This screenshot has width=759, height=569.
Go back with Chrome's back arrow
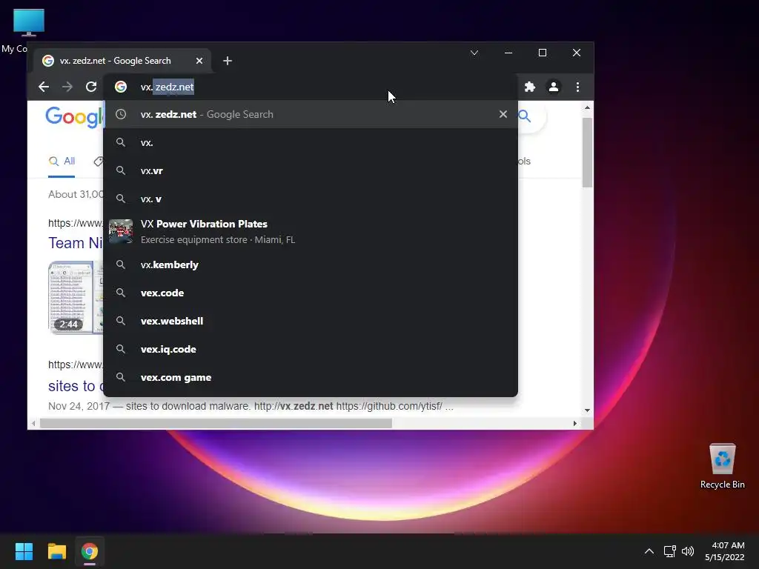44,87
